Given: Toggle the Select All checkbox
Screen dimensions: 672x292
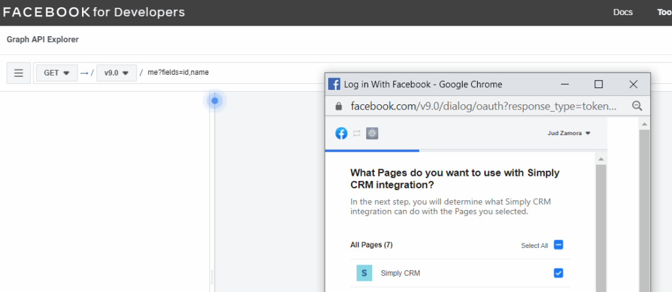Looking at the screenshot, I should coord(558,245).
